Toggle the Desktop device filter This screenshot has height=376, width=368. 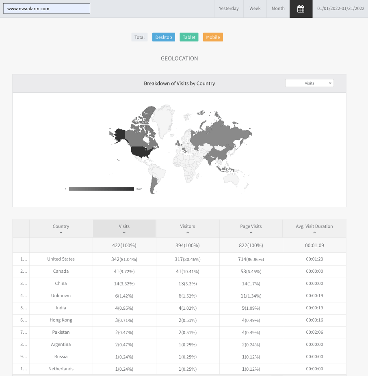click(x=164, y=37)
